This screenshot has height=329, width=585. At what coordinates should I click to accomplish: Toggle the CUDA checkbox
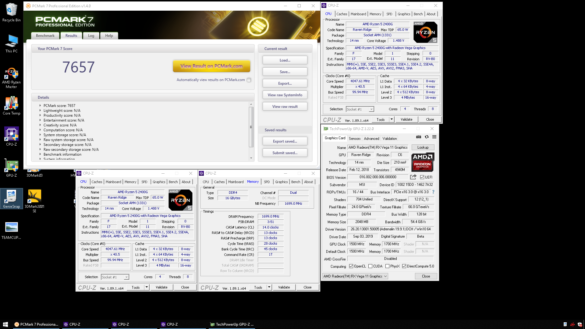point(370,266)
